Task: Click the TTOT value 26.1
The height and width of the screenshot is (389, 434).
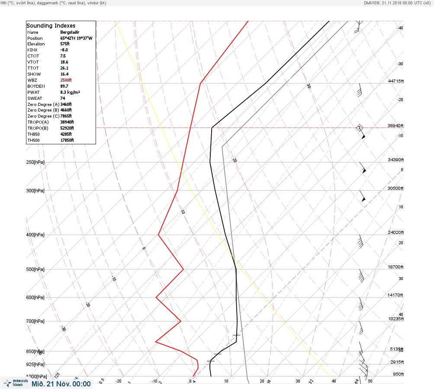Action: (64, 68)
